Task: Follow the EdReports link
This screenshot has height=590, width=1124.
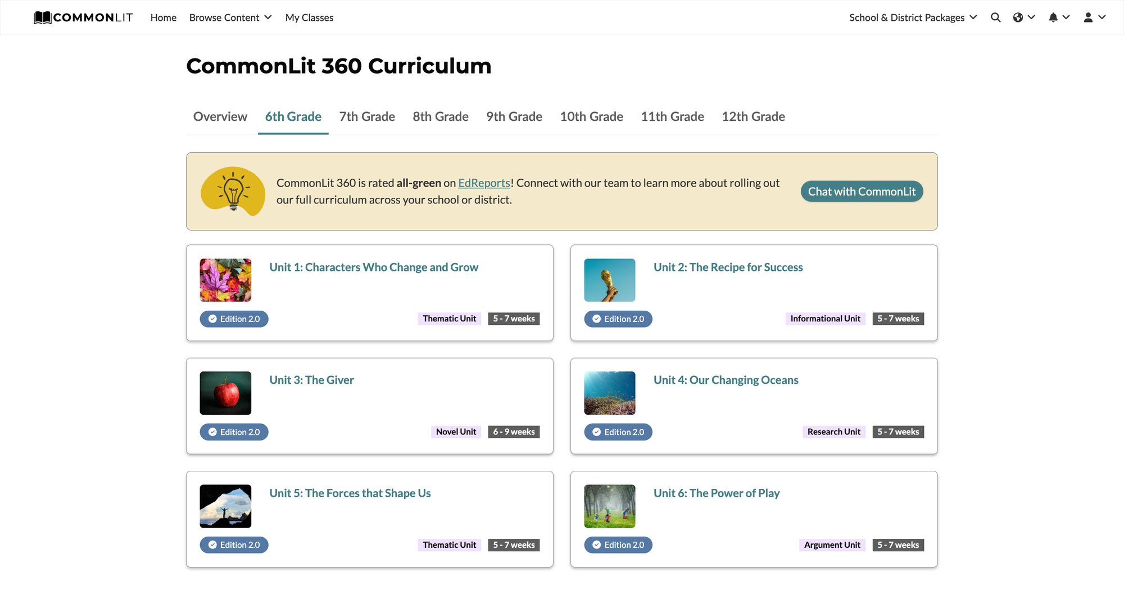Action: coord(484,183)
